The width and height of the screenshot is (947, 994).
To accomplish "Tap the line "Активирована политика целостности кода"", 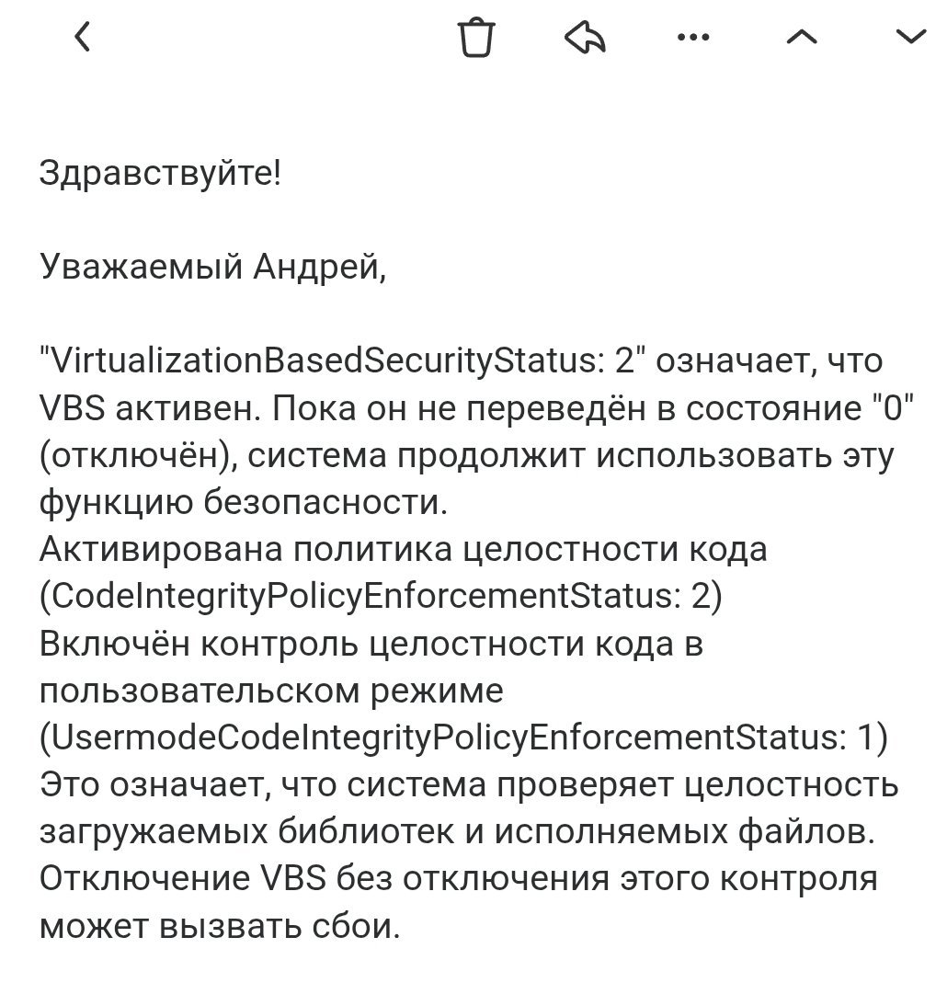I will coord(404,550).
